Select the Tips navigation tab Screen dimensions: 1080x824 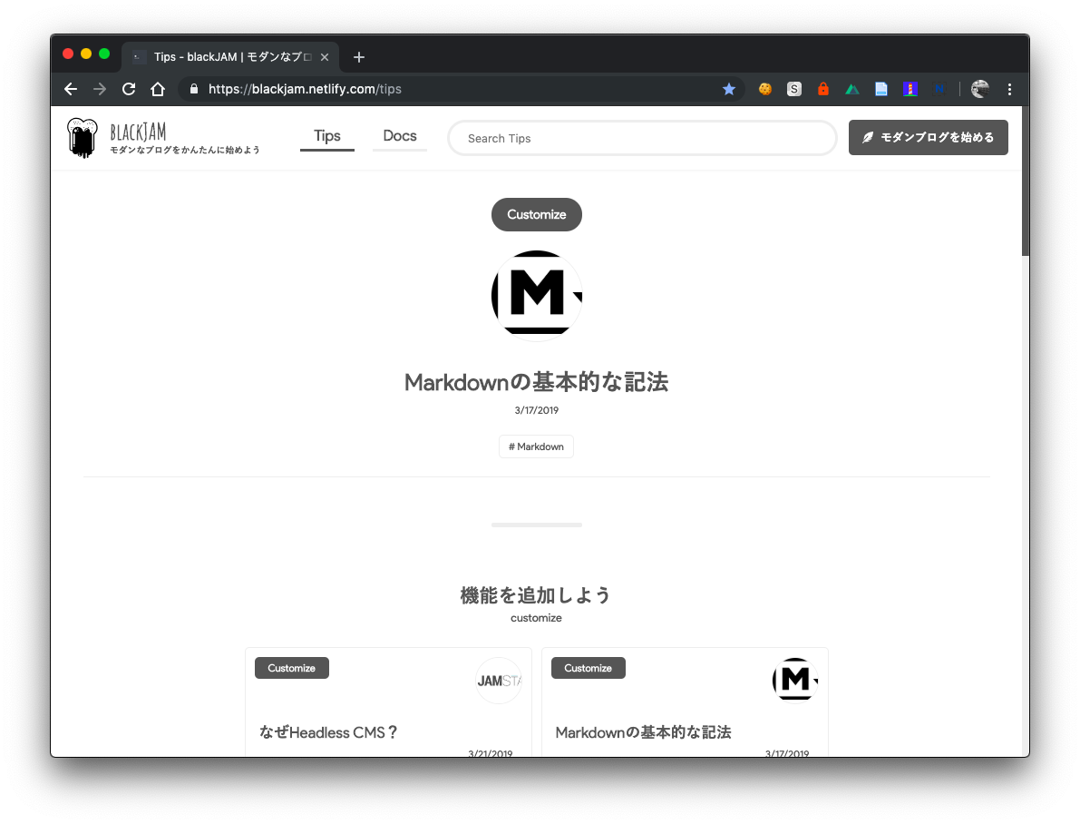[x=326, y=136]
